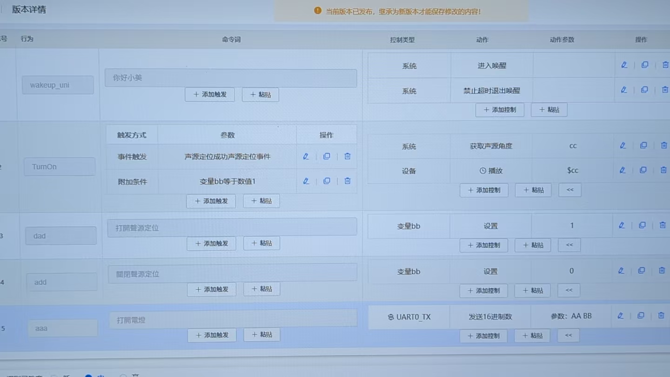670x377 pixels.
Task: Delete the 变量bb 设置 0 action row
Action: 662,270
